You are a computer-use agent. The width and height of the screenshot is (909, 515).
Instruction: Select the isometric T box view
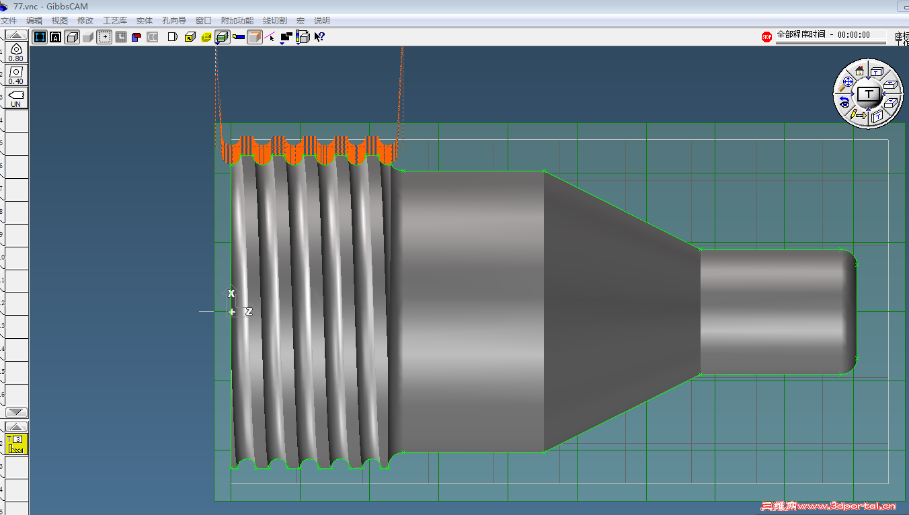point(890,102)
